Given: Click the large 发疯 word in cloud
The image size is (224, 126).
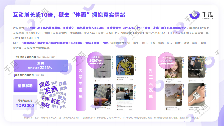Looking at the screenshot, I should tap(51, 90).
